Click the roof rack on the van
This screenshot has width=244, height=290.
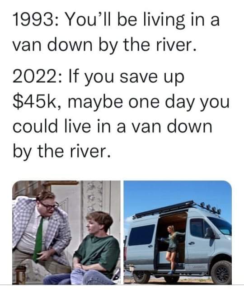pos(164,209)
